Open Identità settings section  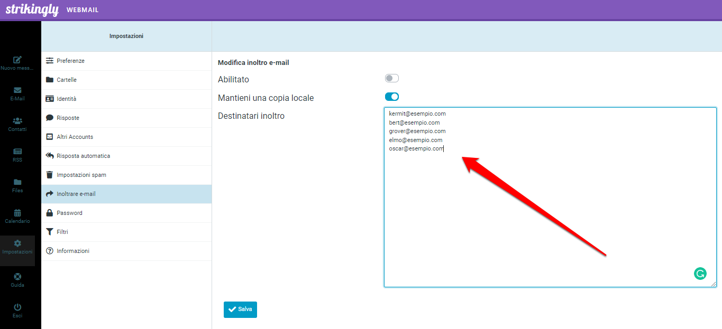126,99
